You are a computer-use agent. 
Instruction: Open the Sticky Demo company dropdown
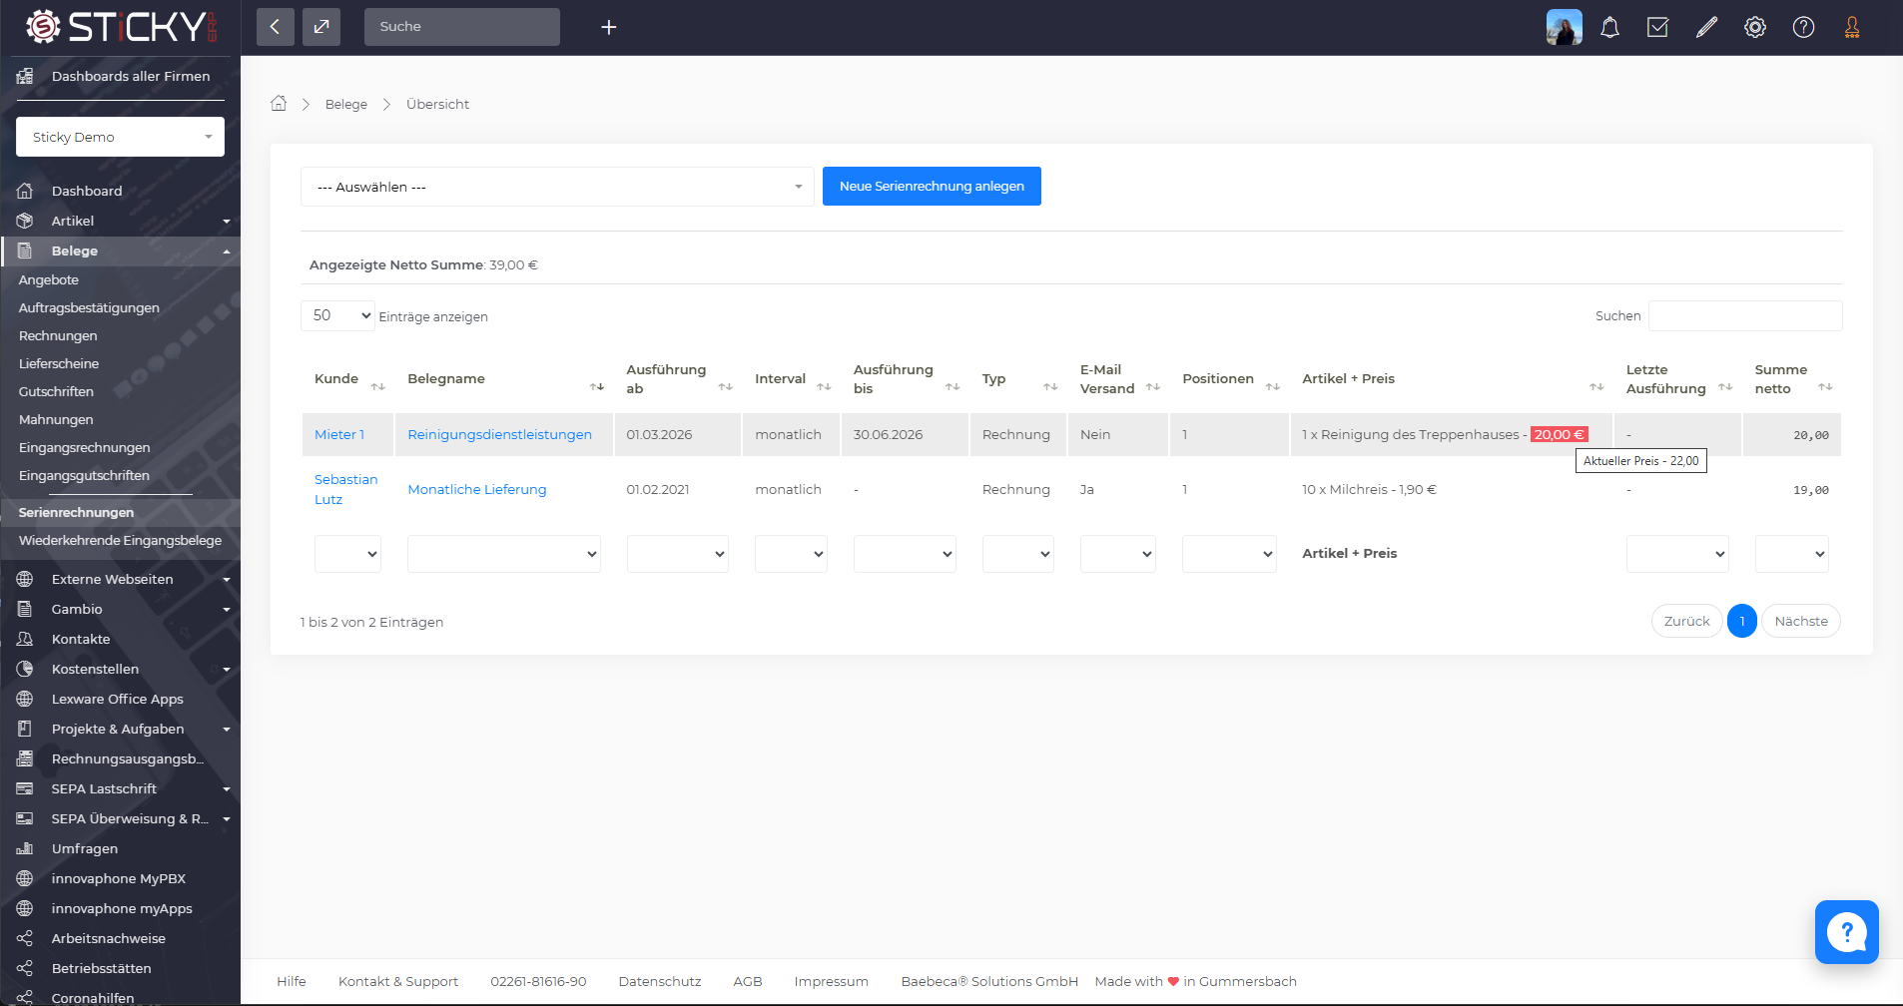point(120,137)
